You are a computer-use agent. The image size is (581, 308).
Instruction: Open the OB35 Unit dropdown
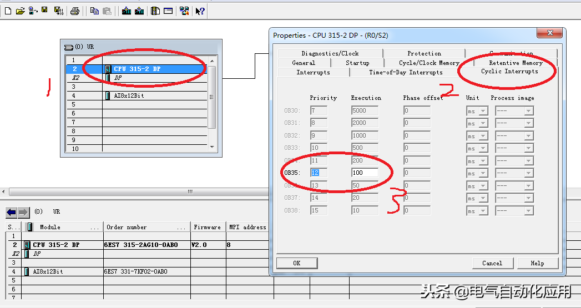click(x=483, y=173)
